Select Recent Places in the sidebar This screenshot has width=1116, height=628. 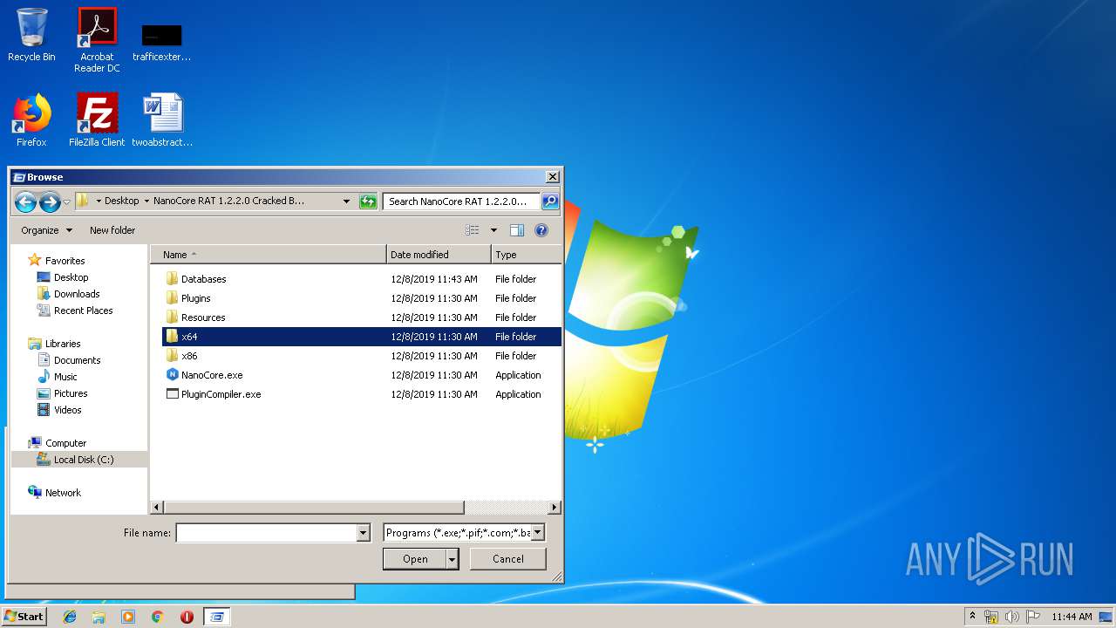(x=83, y=311)
